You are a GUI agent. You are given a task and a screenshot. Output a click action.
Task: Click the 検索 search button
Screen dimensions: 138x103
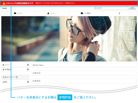tap(132, 8)
